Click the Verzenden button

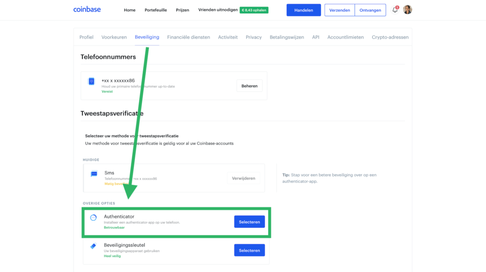(x=340, y=10)
